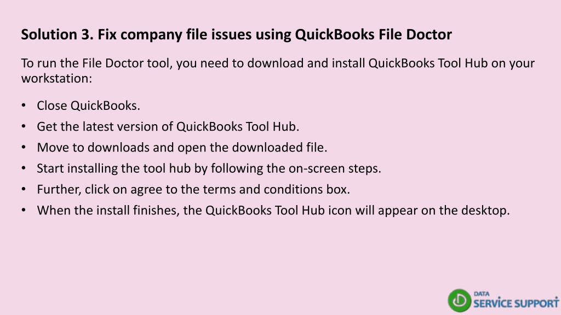561x315 pixels.
Task: Click the bullet dot before 'Move to downloads'
Action: (24, 147)
